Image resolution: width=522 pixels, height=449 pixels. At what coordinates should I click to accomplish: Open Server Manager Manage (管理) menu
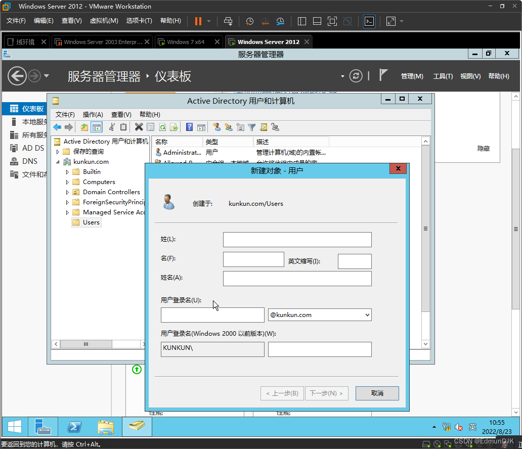point(412,76)
